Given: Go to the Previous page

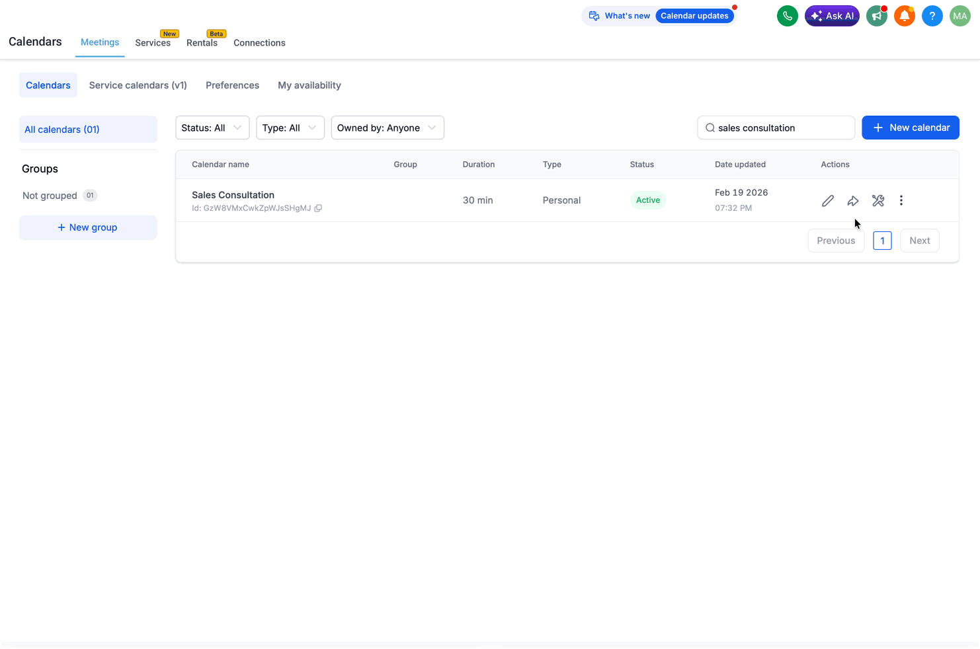Looking at the screenshot, I should pos(836,241).
